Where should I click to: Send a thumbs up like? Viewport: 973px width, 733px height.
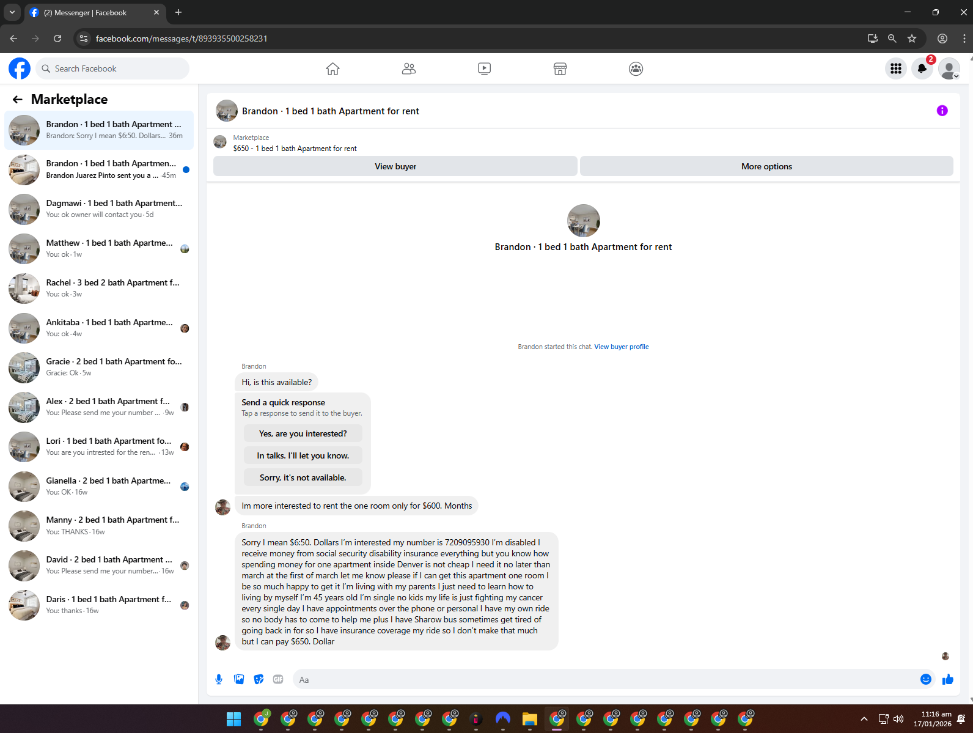tap(948, 679)
